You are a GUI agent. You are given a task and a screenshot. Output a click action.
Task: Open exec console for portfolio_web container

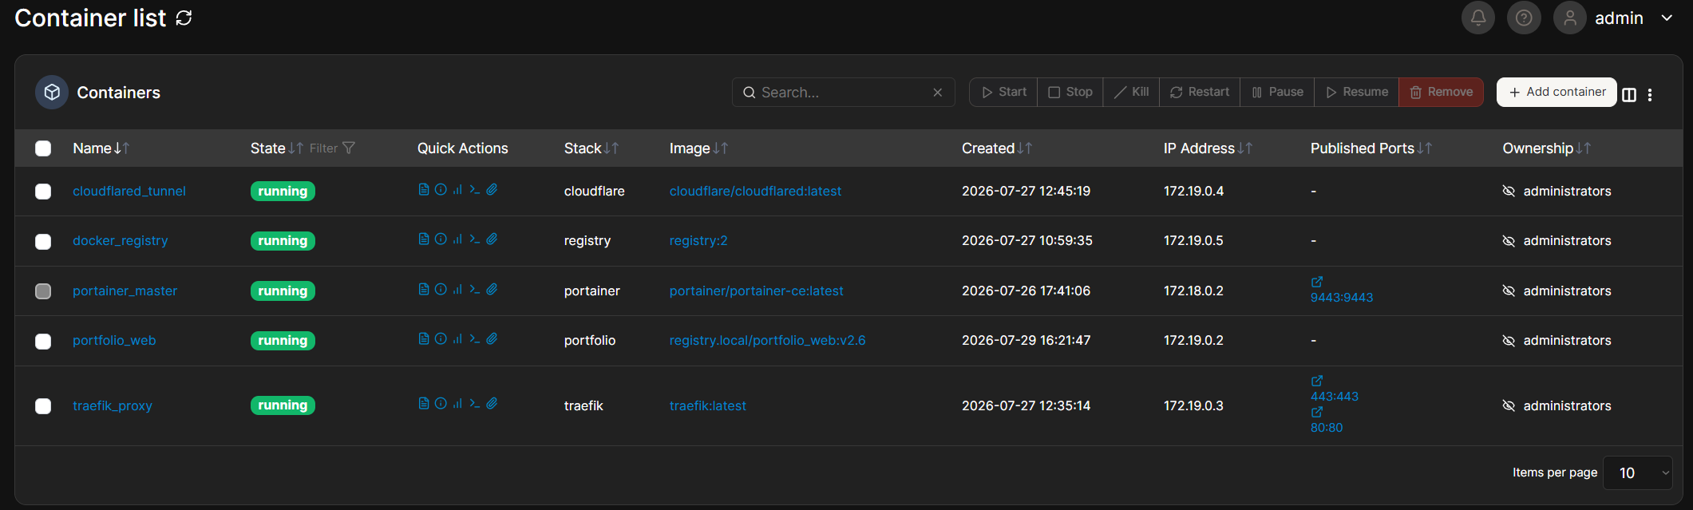(x=474, y=339)
